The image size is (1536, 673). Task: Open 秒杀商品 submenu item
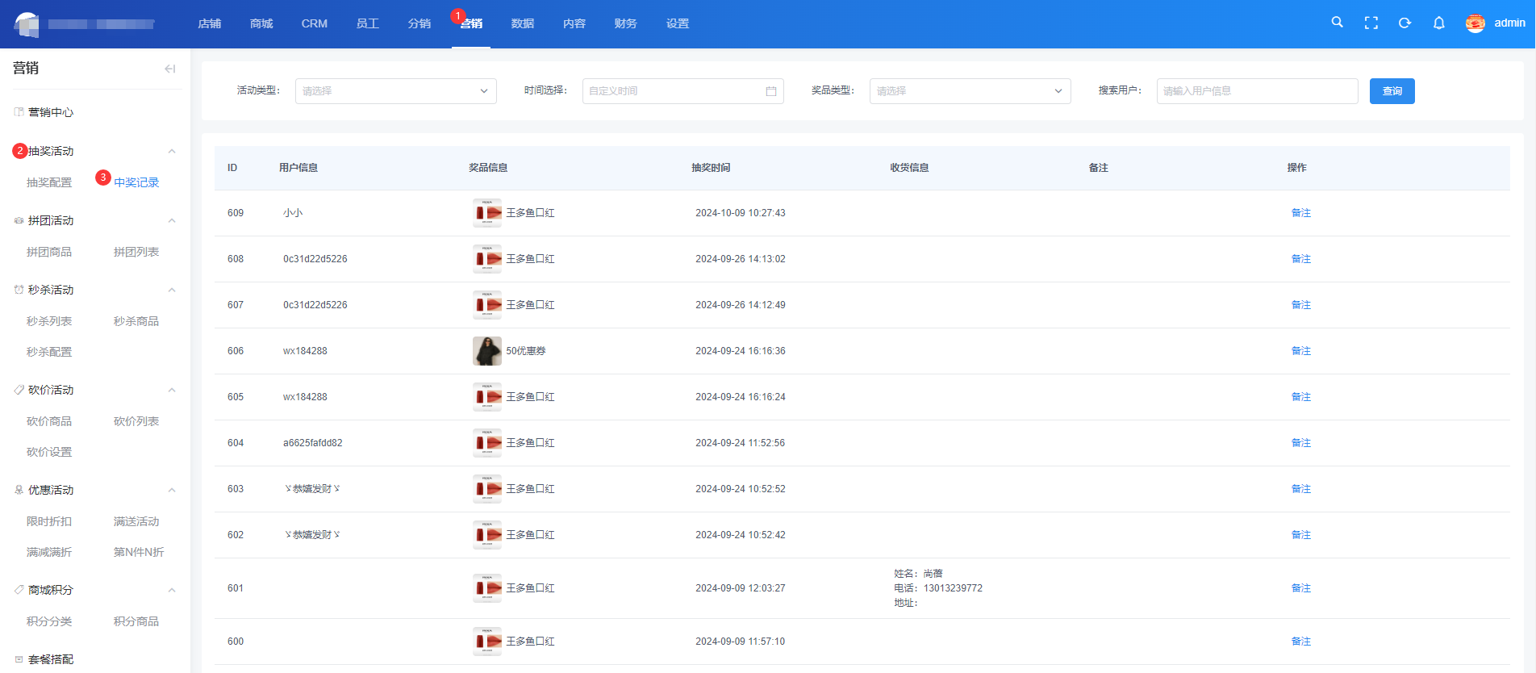coord(136,321)
